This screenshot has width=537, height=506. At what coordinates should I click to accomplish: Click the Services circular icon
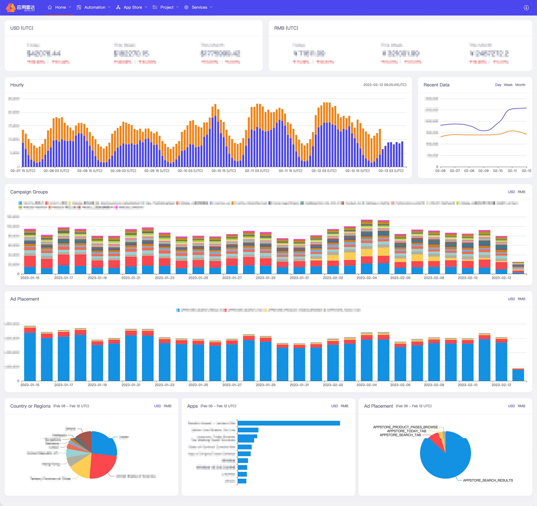pyautogui.click(x=186, y=7)
